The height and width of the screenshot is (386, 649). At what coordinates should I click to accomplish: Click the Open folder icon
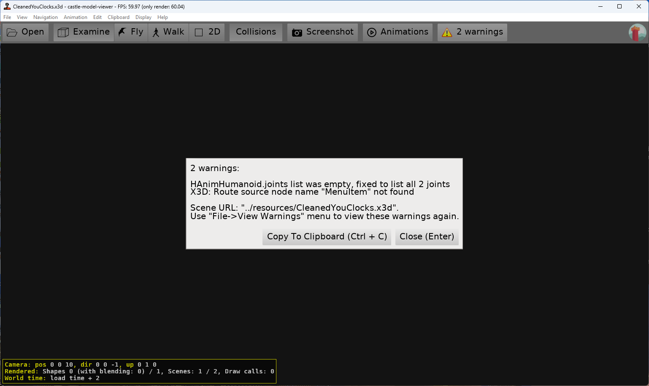[x=12, y=32]
